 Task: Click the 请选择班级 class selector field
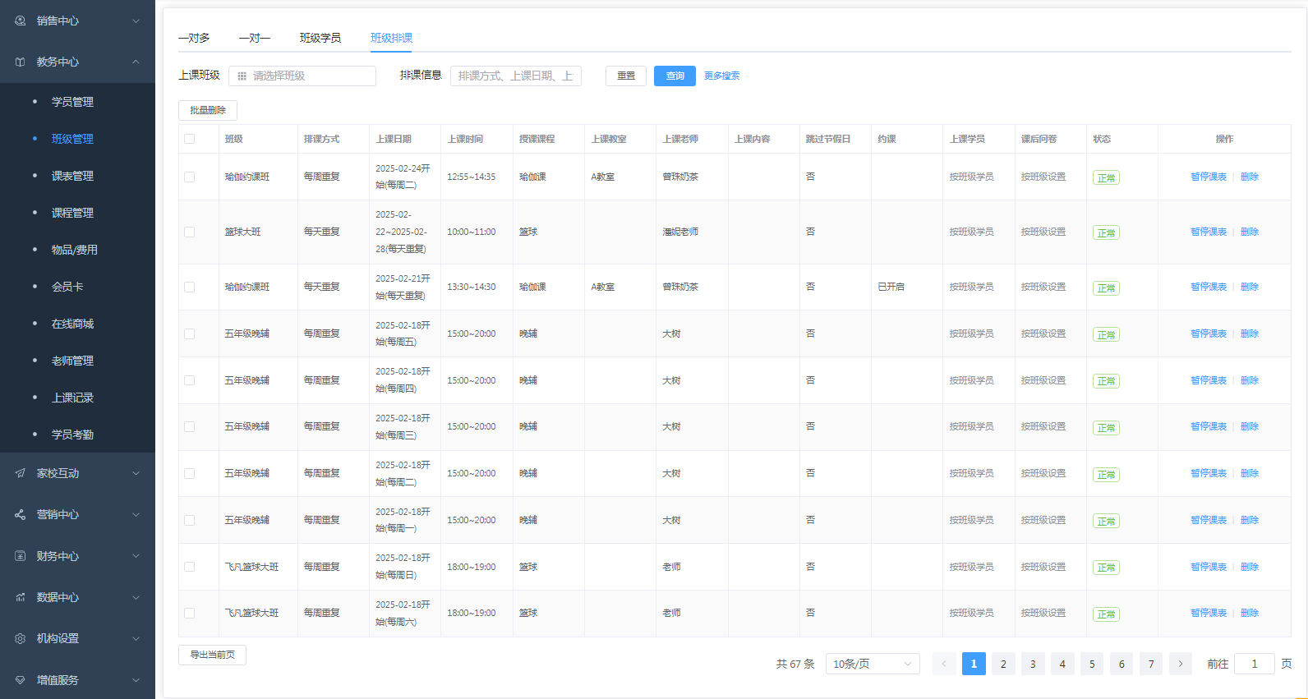(x=302, y=76)
